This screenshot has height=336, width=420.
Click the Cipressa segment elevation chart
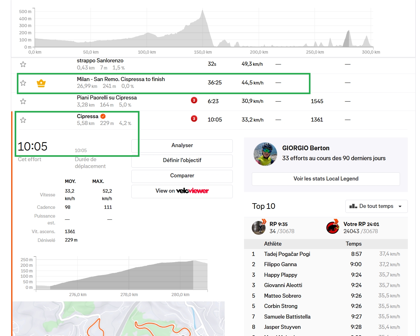(x=122, y=274)
